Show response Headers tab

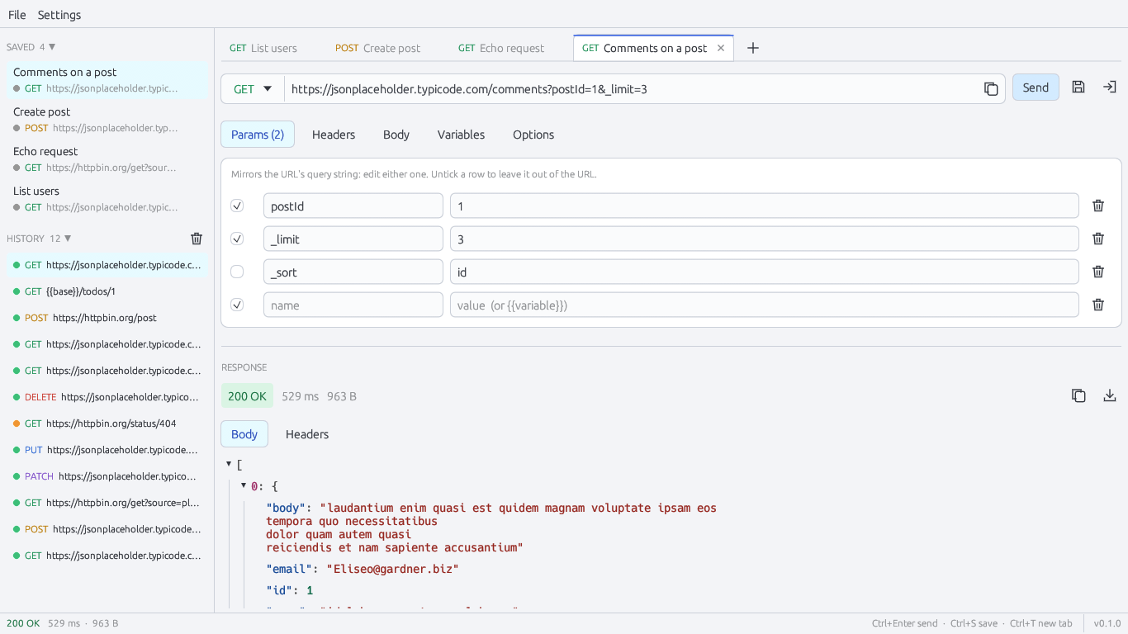[307, 434]
